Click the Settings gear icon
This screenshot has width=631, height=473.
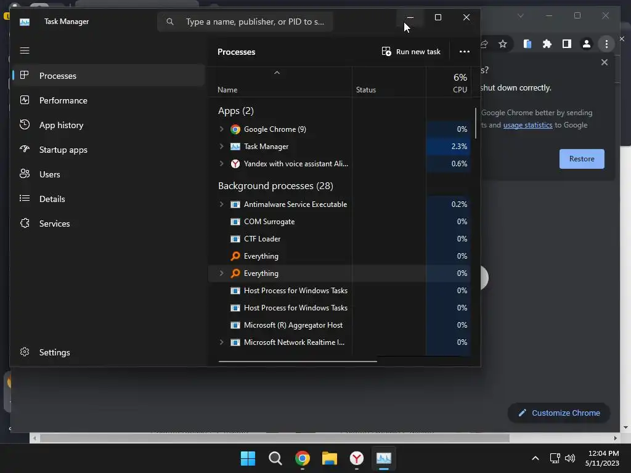point(25,352)
